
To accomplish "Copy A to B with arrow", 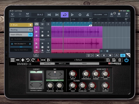I will [x=43, y=60].
